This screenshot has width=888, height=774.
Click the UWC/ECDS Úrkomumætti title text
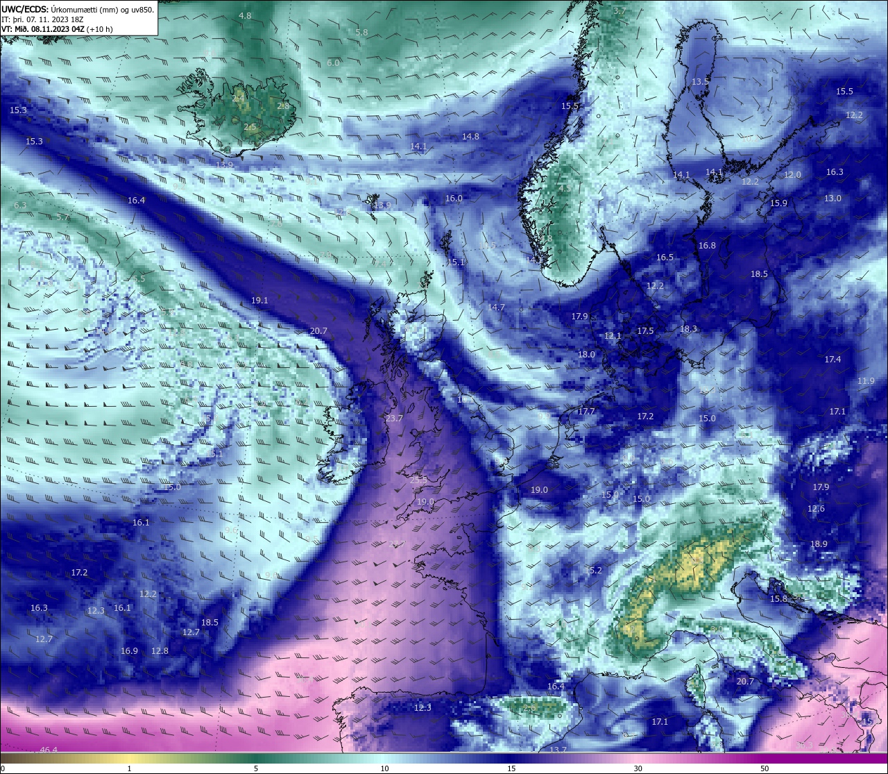pos(78,10)
